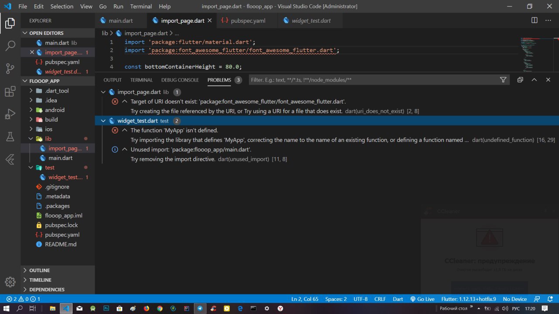Open the Terminal menu

click(141, 7)
